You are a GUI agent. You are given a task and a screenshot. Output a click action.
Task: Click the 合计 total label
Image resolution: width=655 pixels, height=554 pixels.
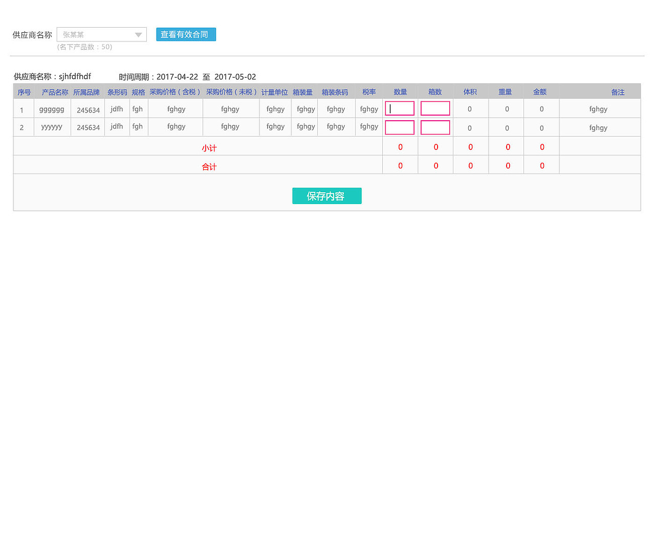[209, 167]
